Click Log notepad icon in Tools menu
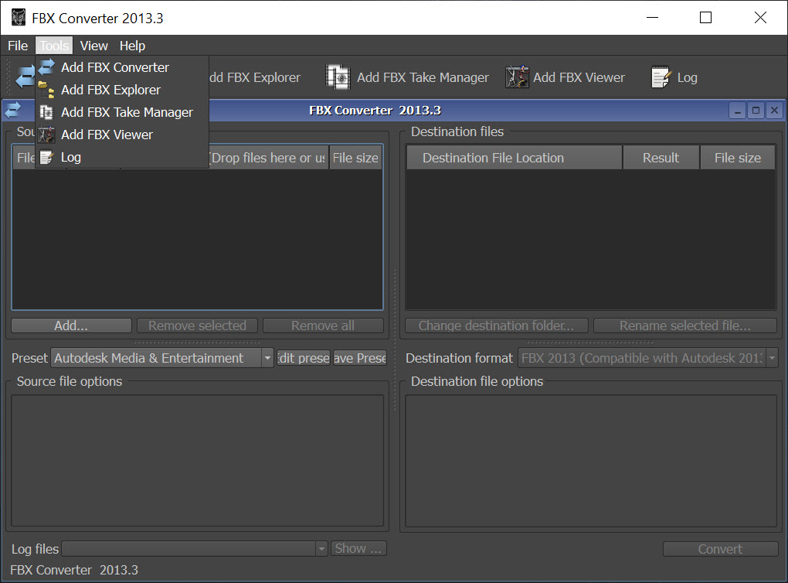 tap(46, 158)
